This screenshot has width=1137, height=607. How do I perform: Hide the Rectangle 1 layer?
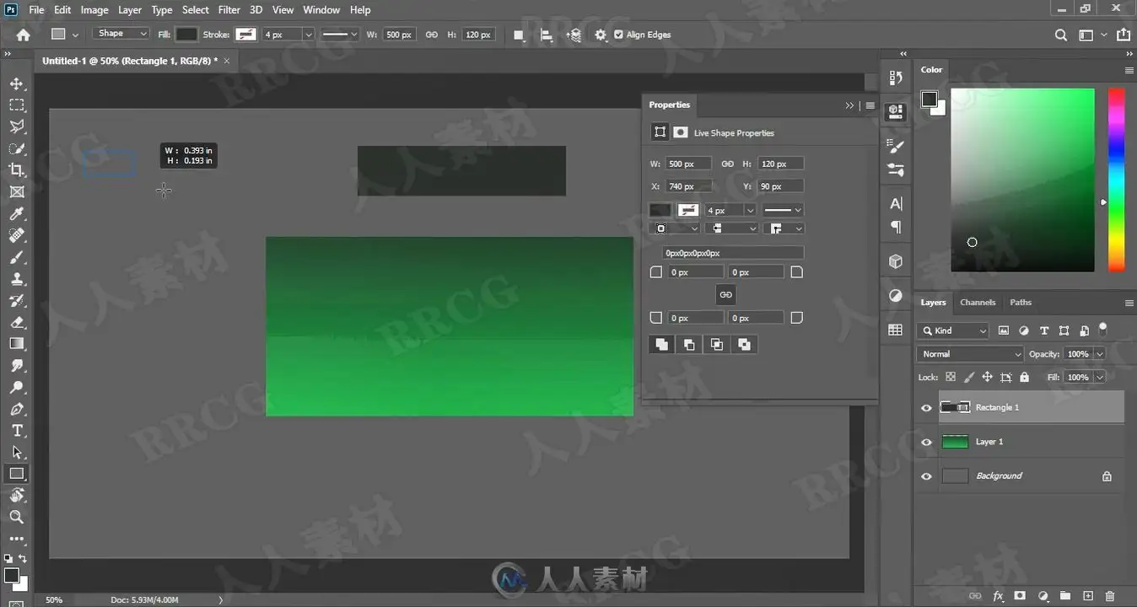(x=926, y=407)
